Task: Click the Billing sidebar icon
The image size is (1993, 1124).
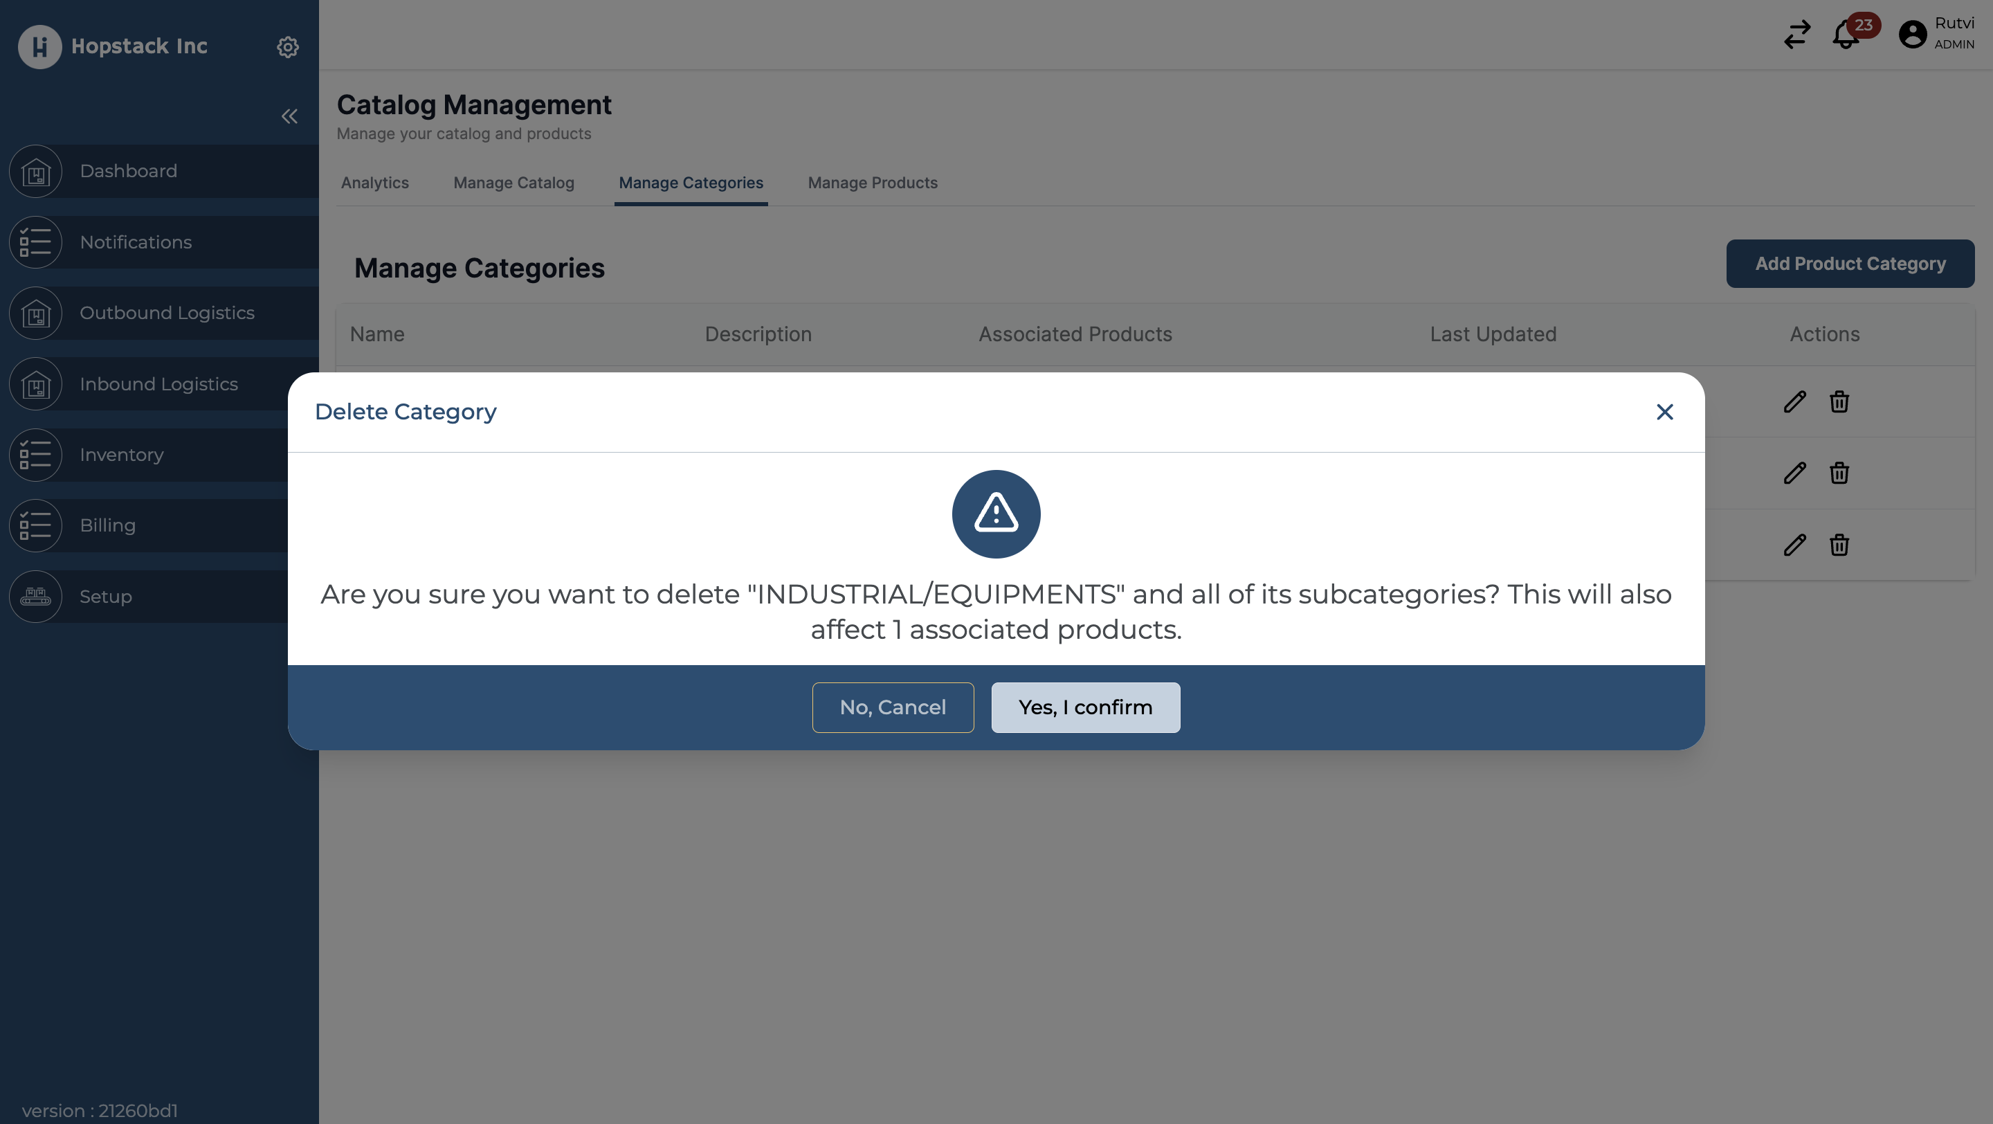Action: click(x=35, y=526)
